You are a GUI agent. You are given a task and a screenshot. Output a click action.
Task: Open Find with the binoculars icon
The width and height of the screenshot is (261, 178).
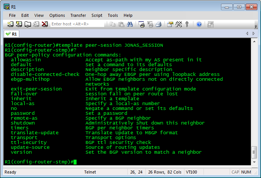(130, 24)
